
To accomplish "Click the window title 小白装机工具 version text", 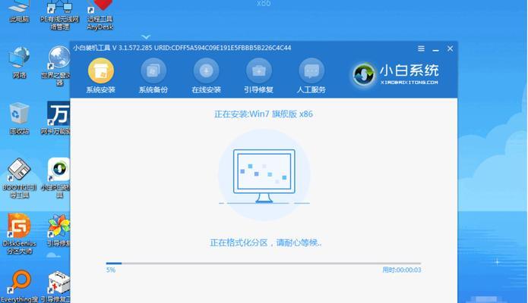I will click(x=182, y=48).
